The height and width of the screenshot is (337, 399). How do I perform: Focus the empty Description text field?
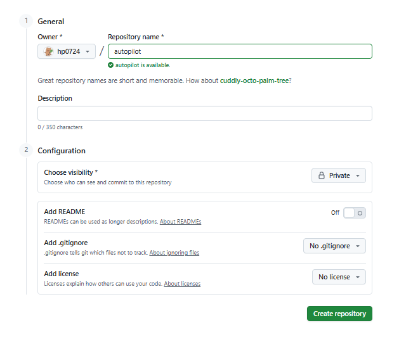204,113
